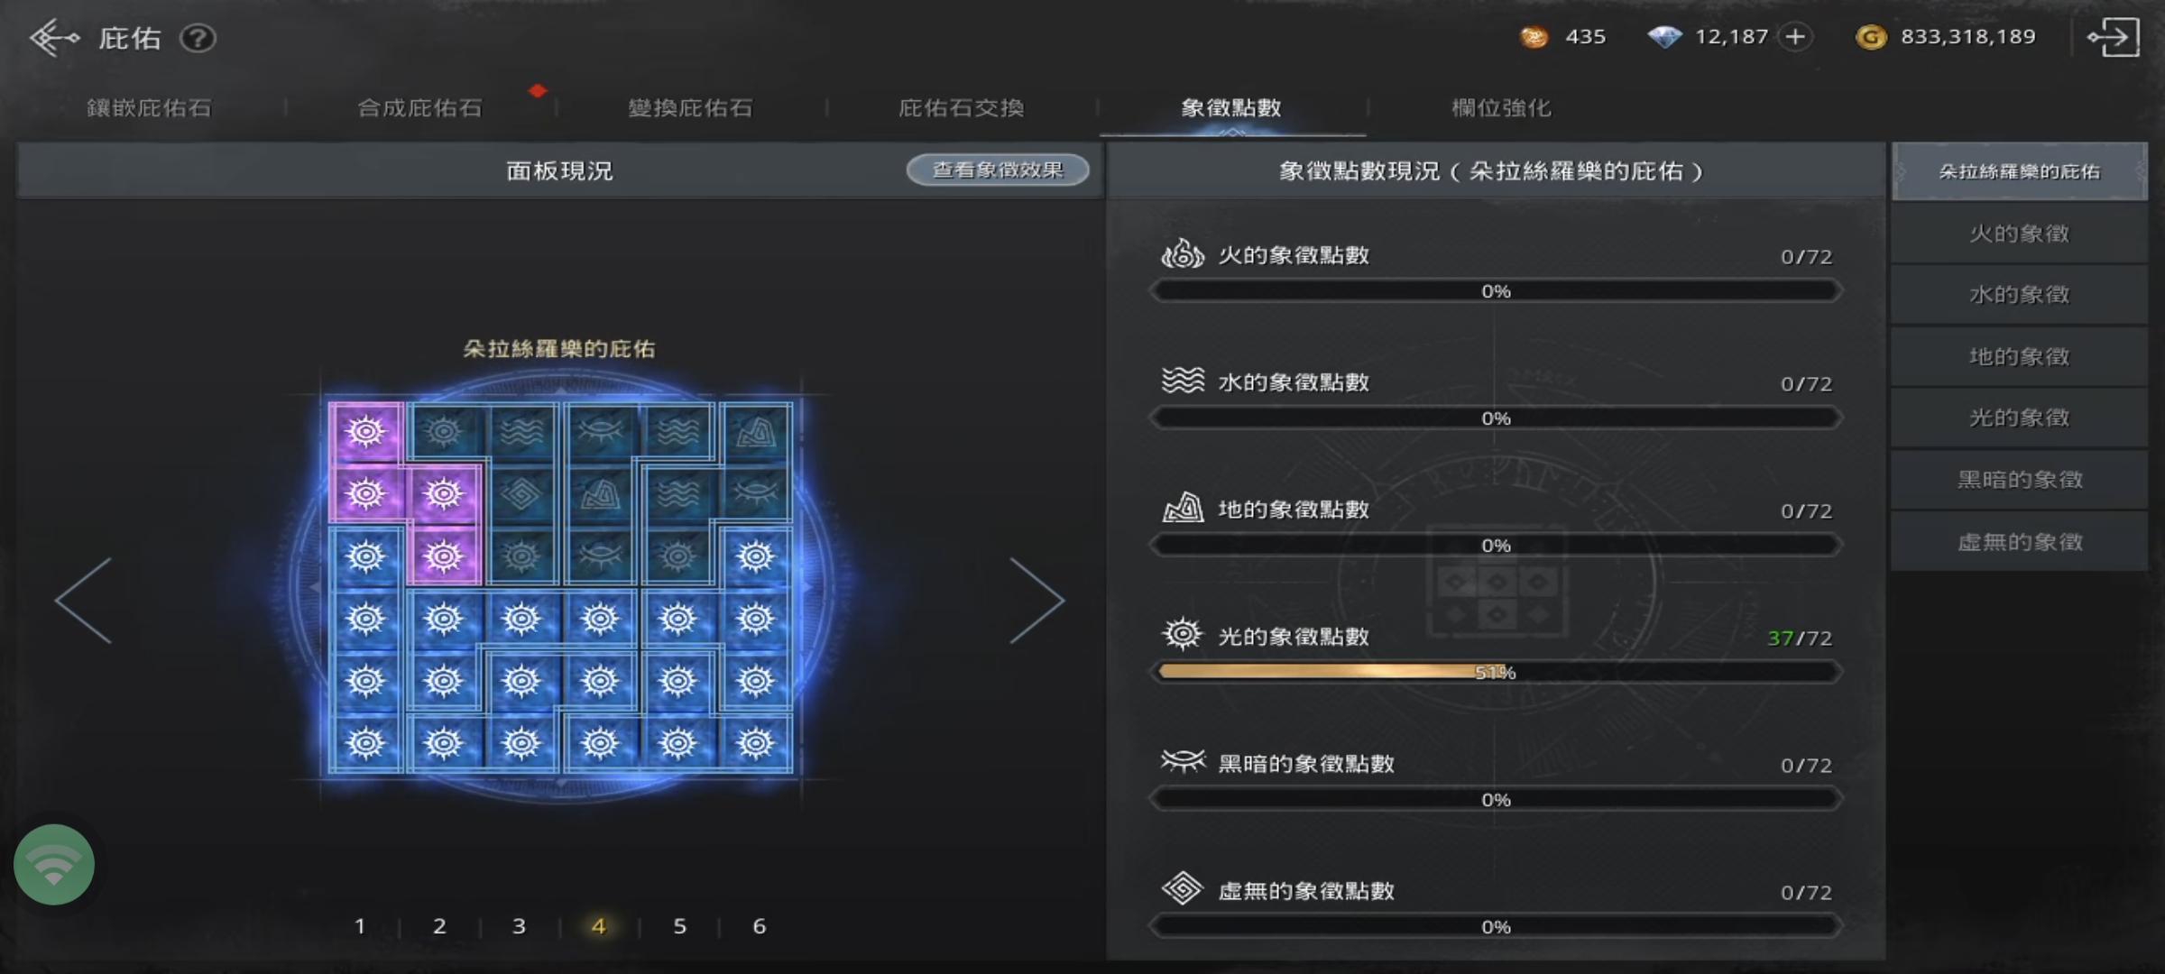Select the 欄位強化 tab
The width and height of the screenshot is (2165, 974).
click(1502, 108)
